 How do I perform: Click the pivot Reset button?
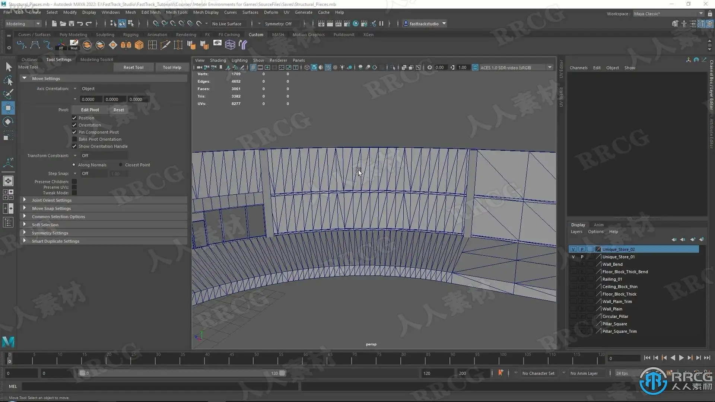point(118,110)
